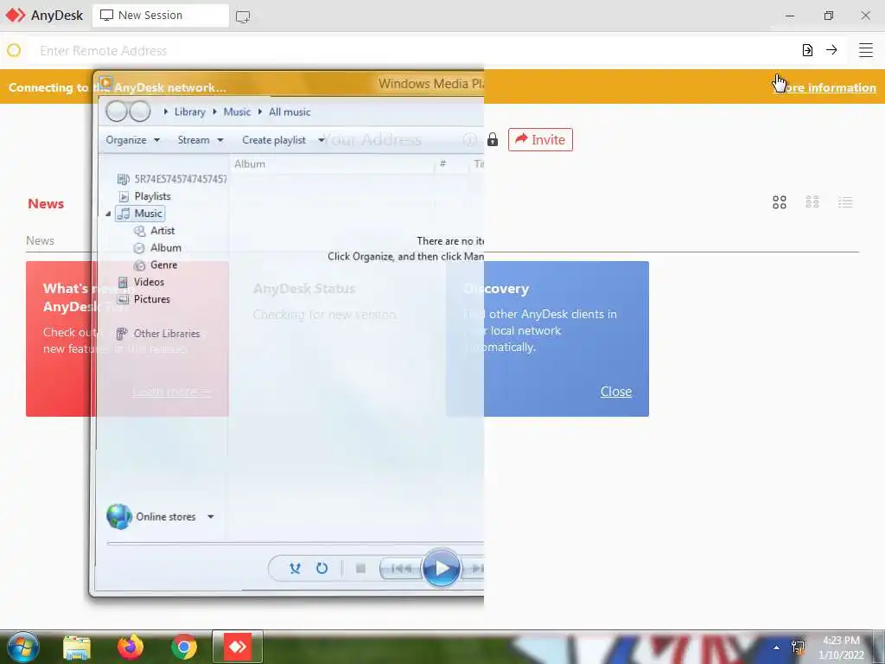This screenshot has height=664, width=885.
Task: Click the padlock icon next to Invite
Action: [493, 139]
